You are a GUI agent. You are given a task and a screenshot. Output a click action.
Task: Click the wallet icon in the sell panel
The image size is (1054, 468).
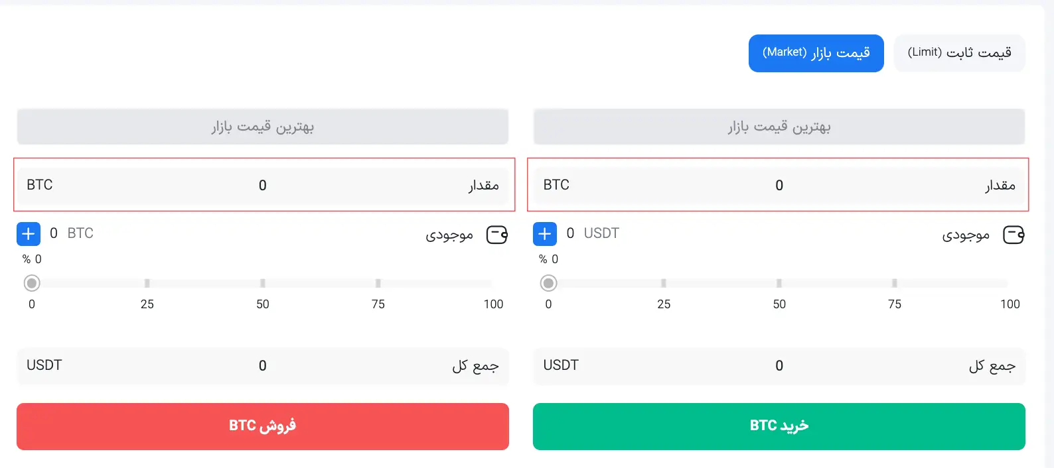click(x=497, y=235)
